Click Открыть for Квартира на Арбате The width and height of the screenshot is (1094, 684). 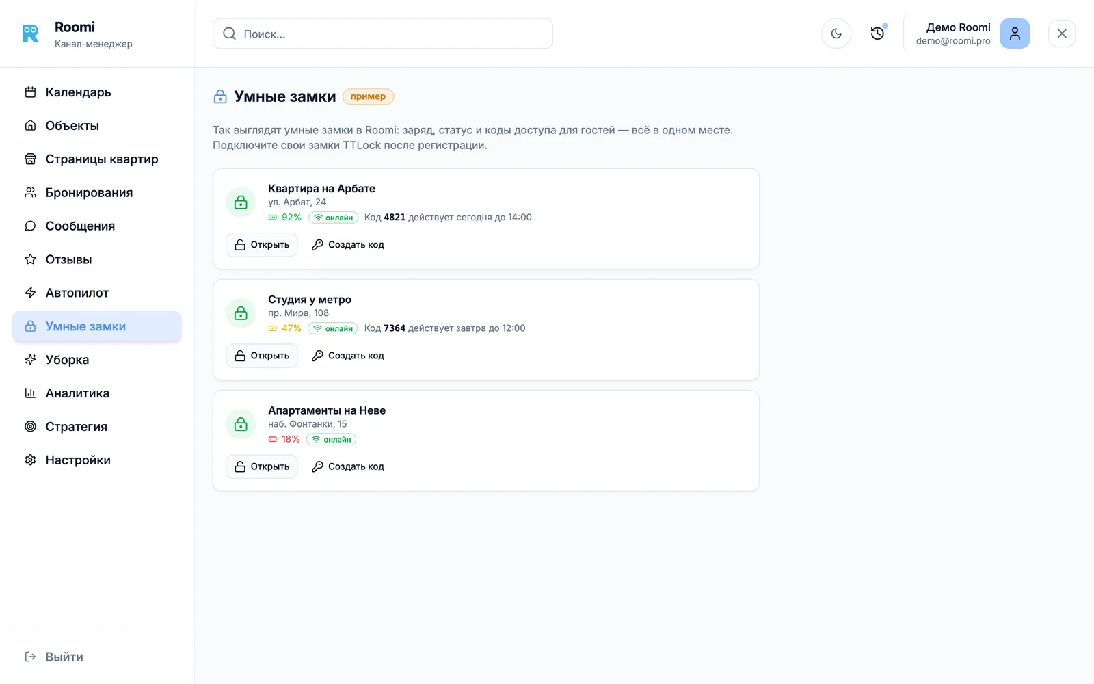point(262,245)
